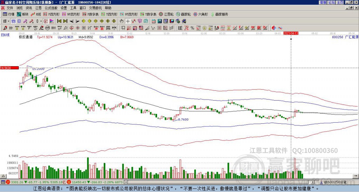This screenshot has width=359, height=192.
Task: Open the 日 period dropdown
Action: coord(6,21)
